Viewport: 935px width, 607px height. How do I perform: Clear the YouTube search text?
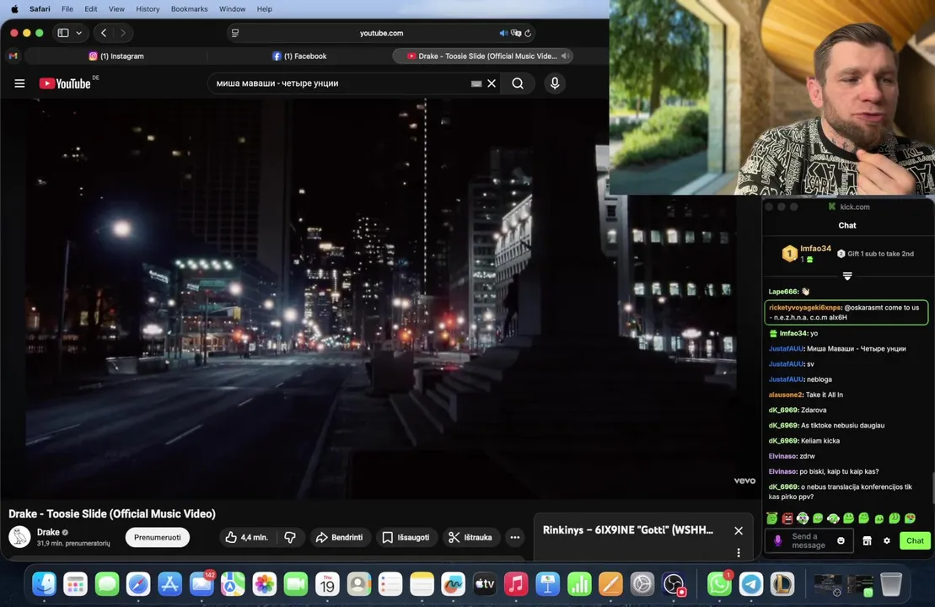coord(492,83)
